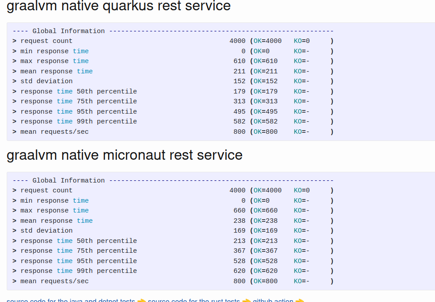Click 'min response time' label under micronaut
Screen dimensions: 435x302
point(54,200)
